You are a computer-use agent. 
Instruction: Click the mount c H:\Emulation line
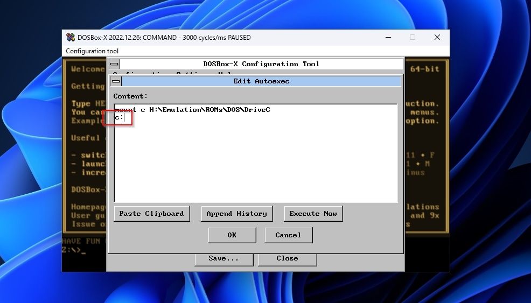coord(192,110)
